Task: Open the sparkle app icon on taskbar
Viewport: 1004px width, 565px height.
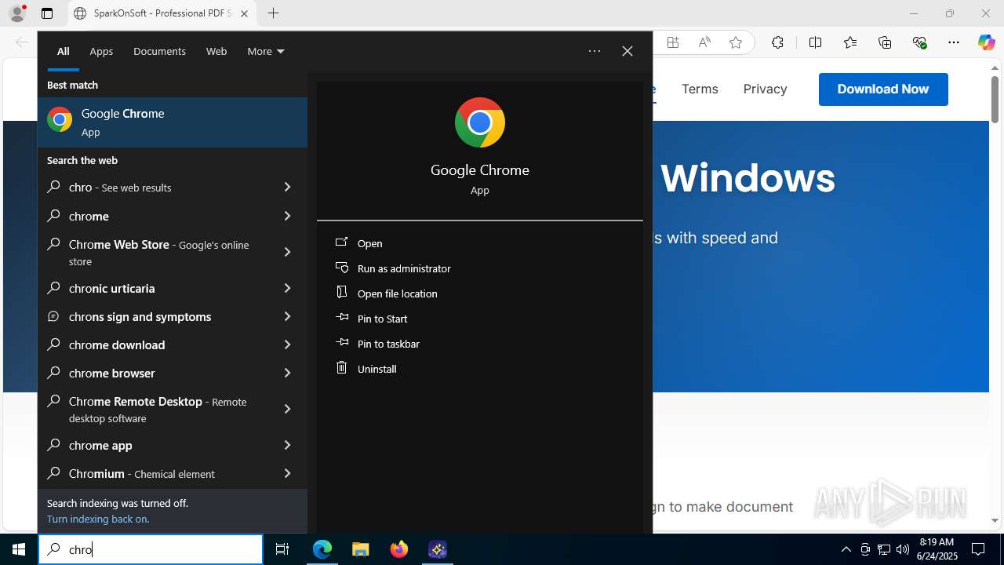Action: click(x=438, y=549)
